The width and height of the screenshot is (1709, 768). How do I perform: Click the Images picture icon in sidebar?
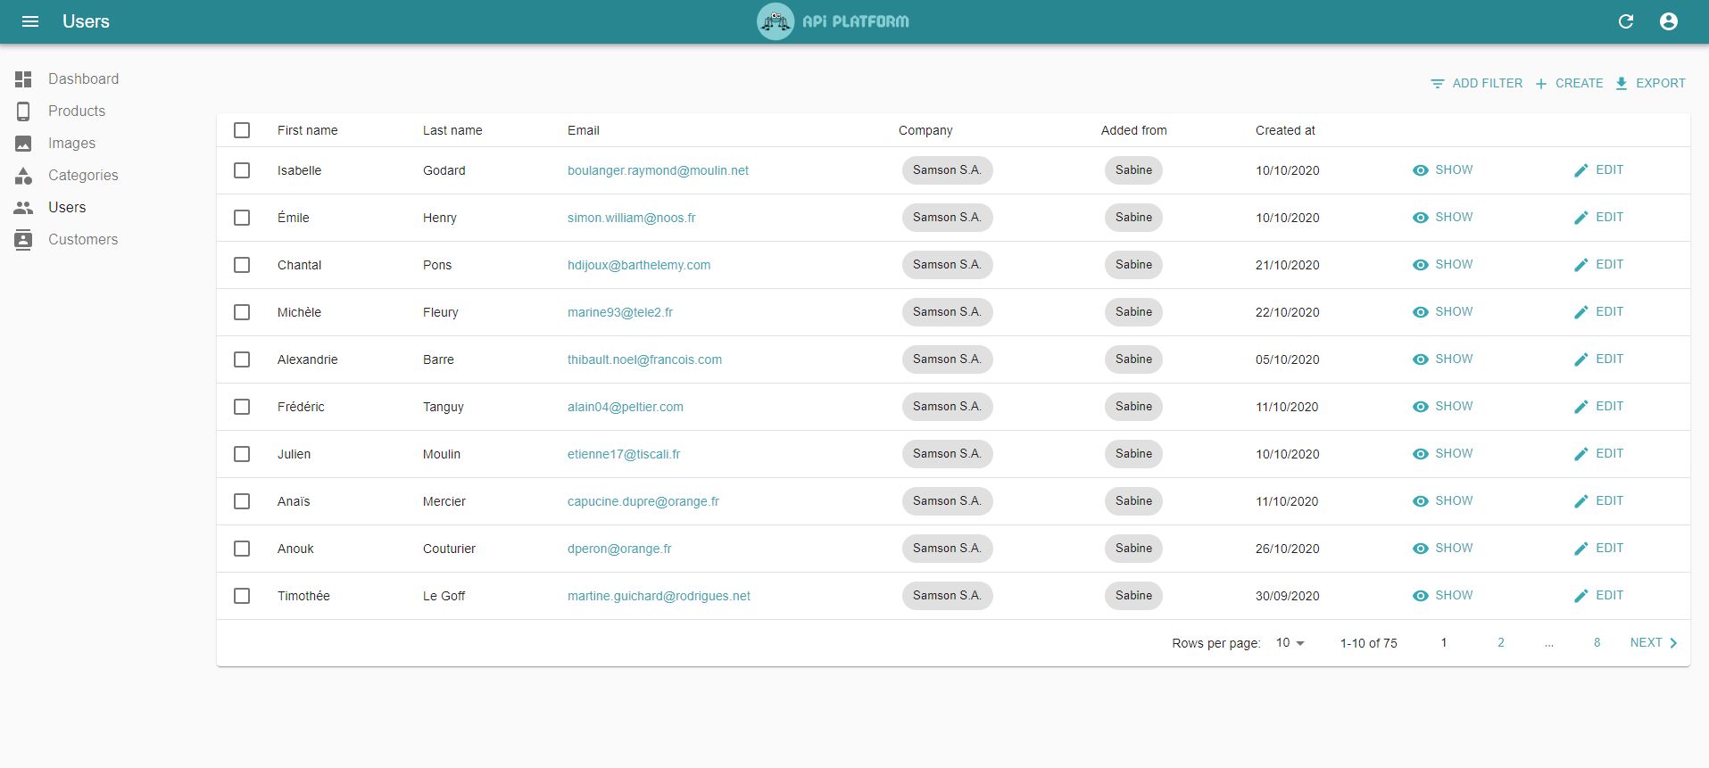click(24, 144)
